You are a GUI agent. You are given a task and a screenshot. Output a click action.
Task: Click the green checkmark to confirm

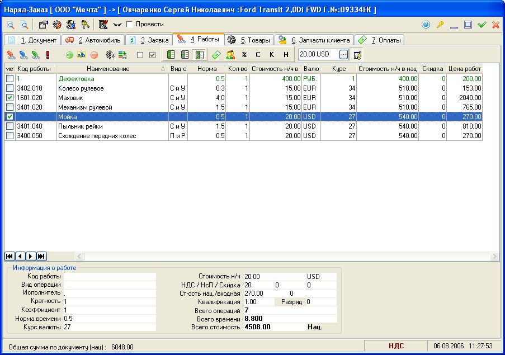[482, 25]
